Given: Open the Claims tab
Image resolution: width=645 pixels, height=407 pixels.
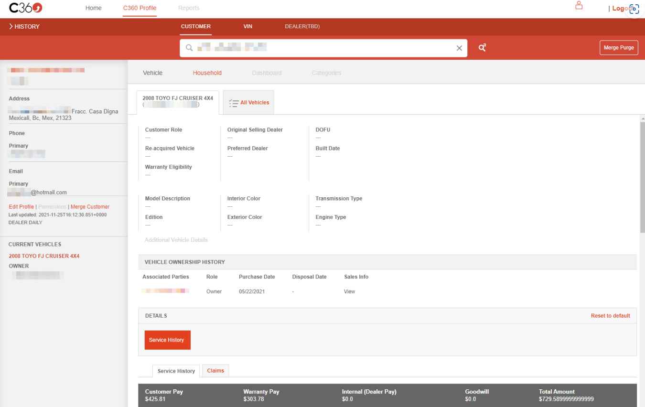Looking at the screenshot, I should coord(215,371).
